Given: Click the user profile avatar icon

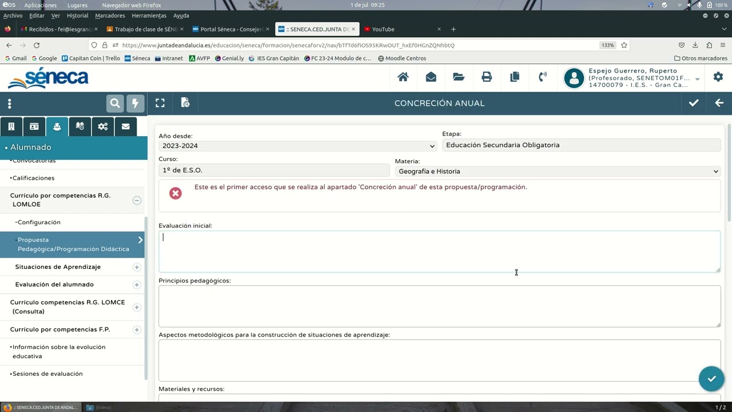Looking at the screenshot, I should (574, 78).
